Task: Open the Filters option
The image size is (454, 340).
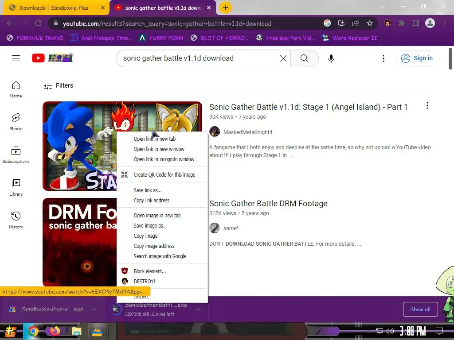Action: [58, 85]
